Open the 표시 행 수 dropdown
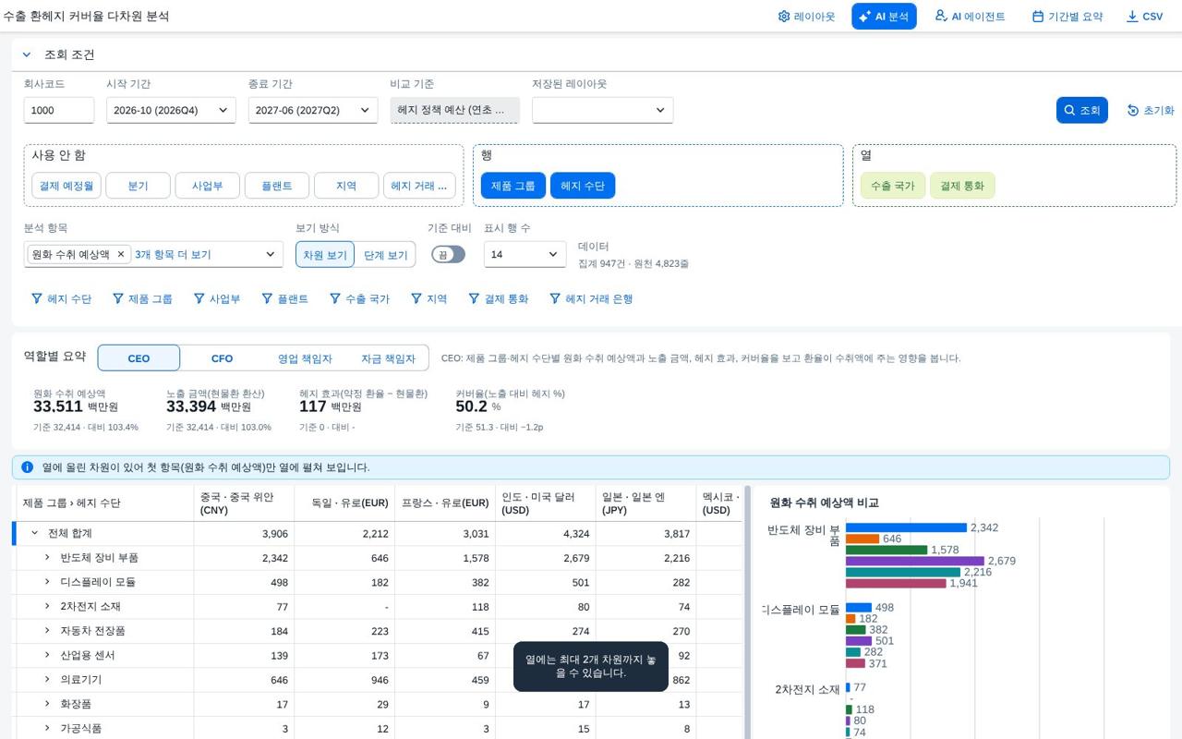 click(x=525, y=254)
